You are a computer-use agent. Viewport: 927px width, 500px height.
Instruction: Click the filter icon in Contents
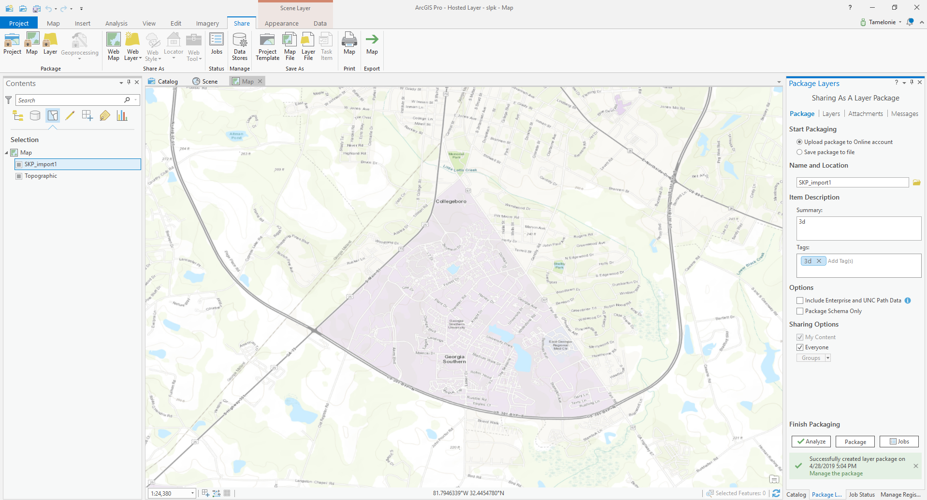(x=8, y=100)
